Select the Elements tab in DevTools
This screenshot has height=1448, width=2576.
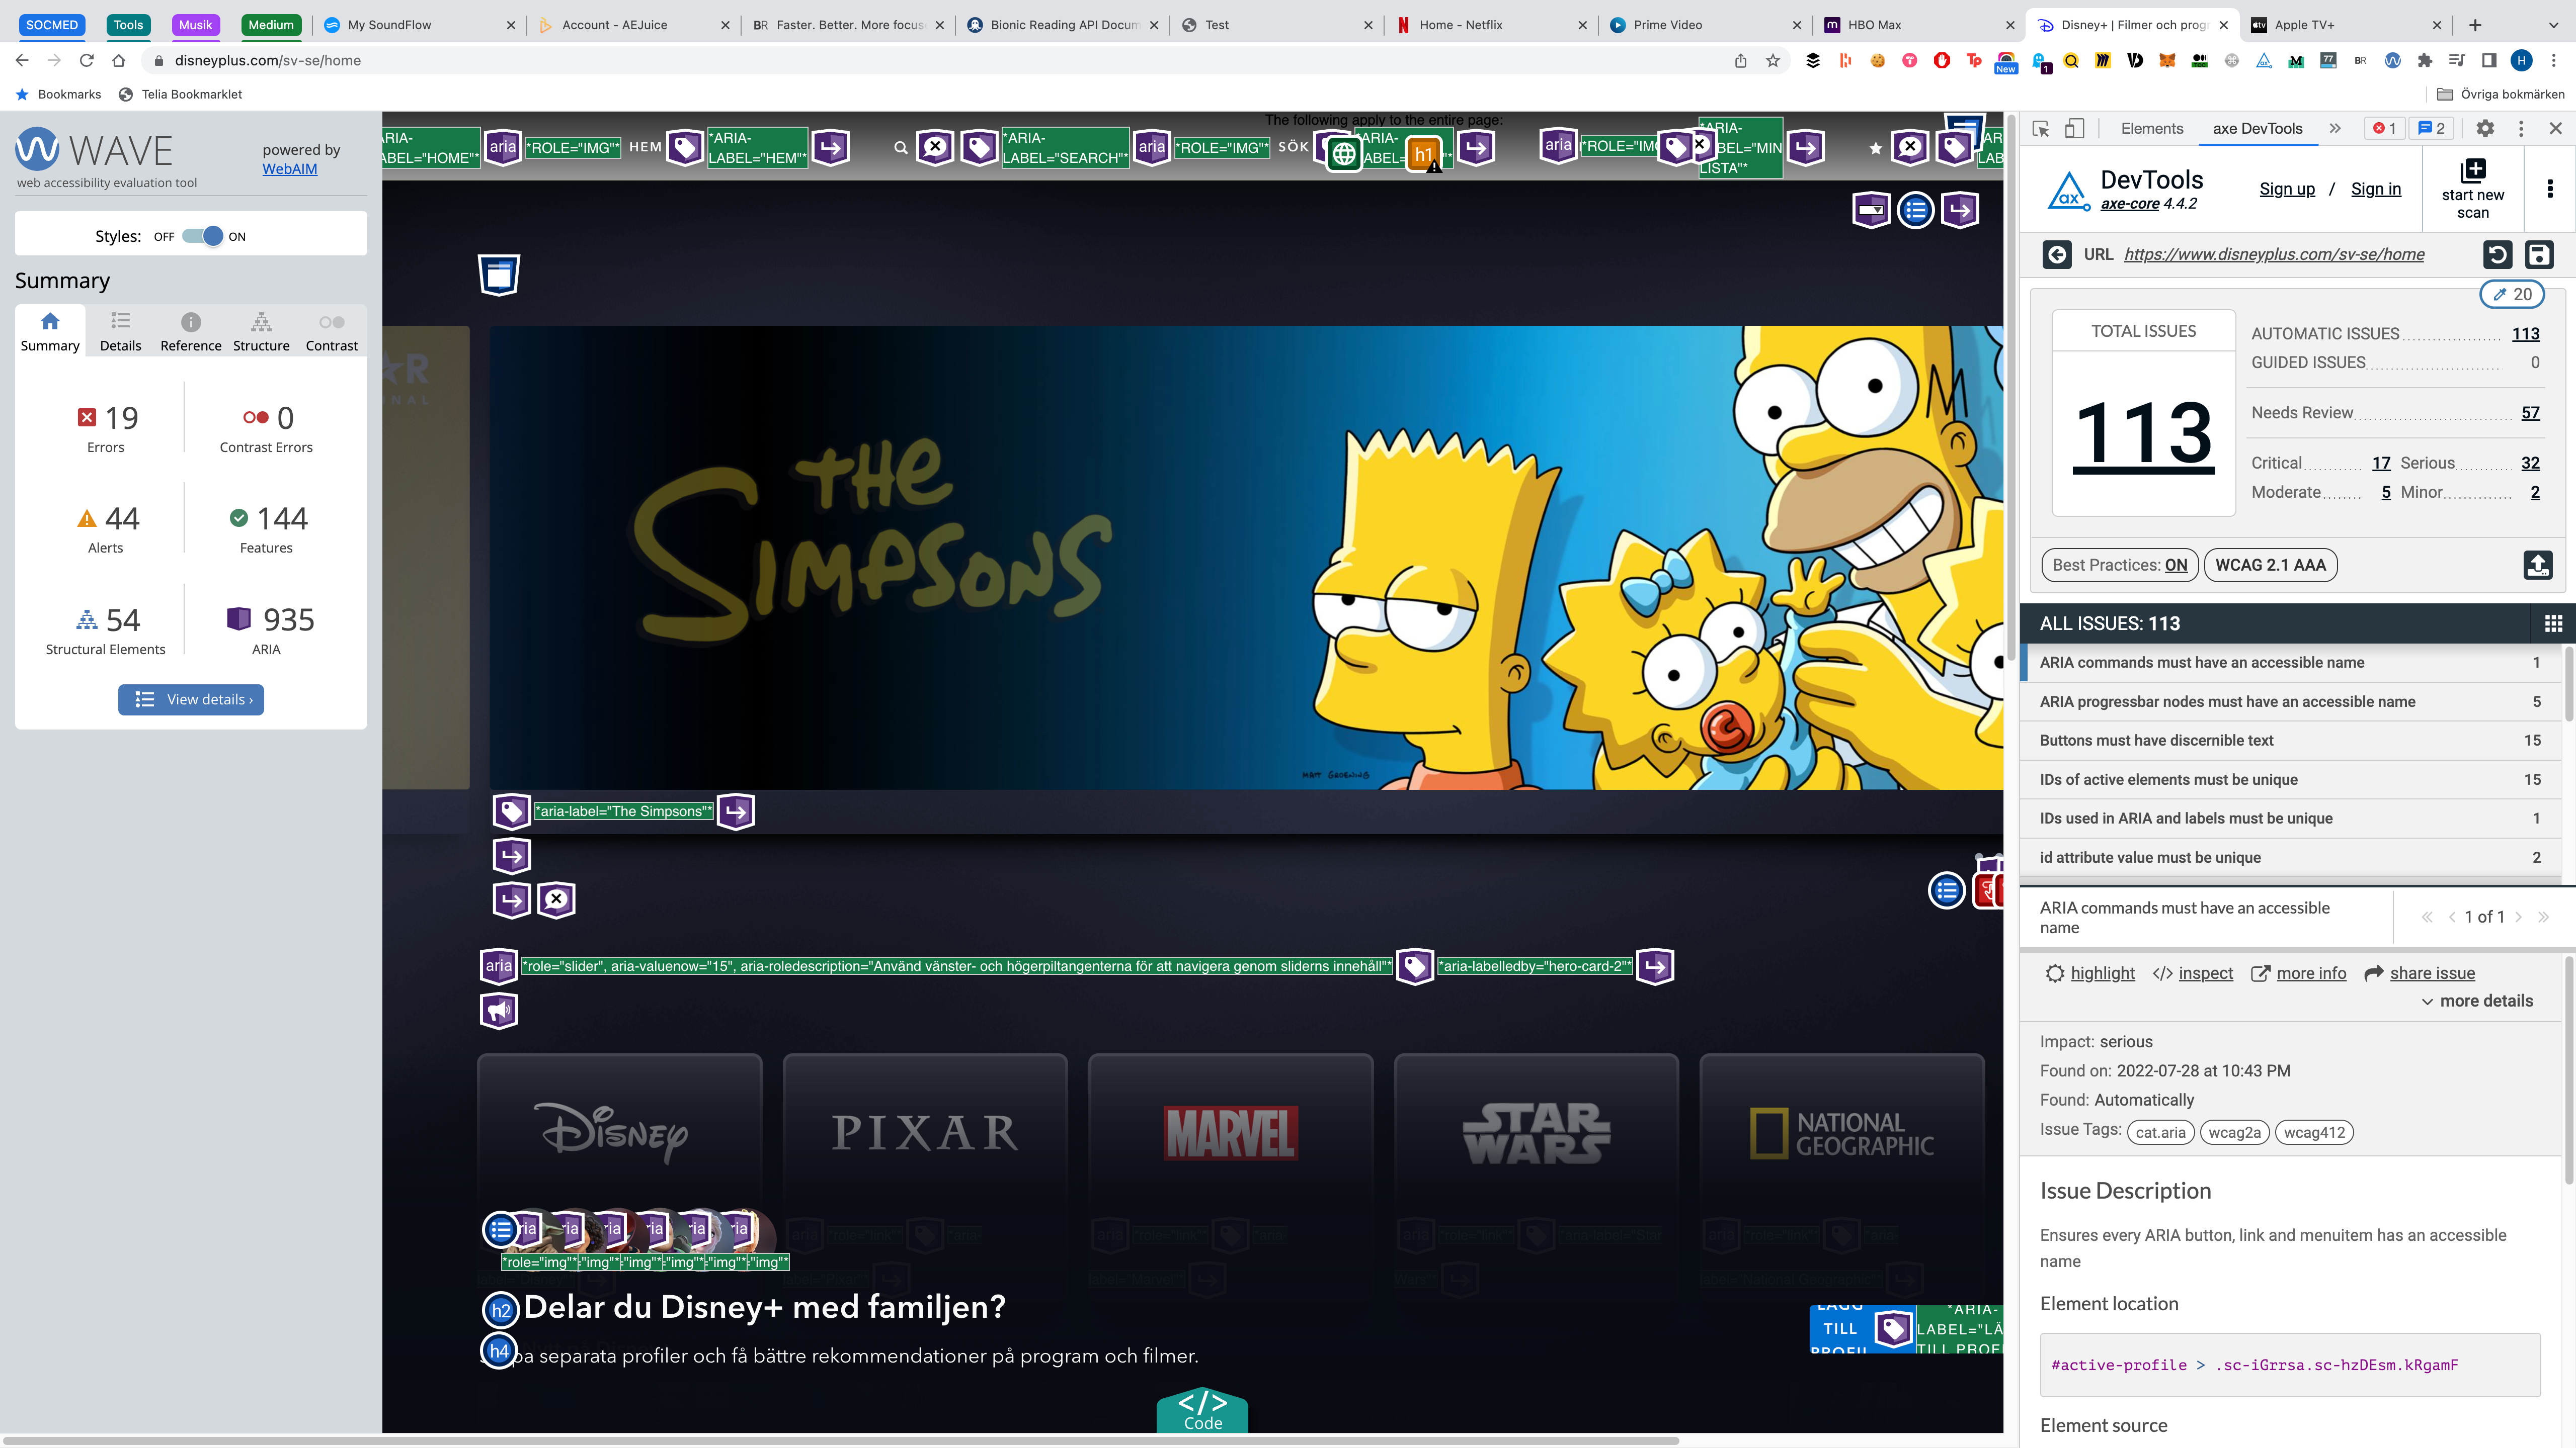coord(2152,128)
